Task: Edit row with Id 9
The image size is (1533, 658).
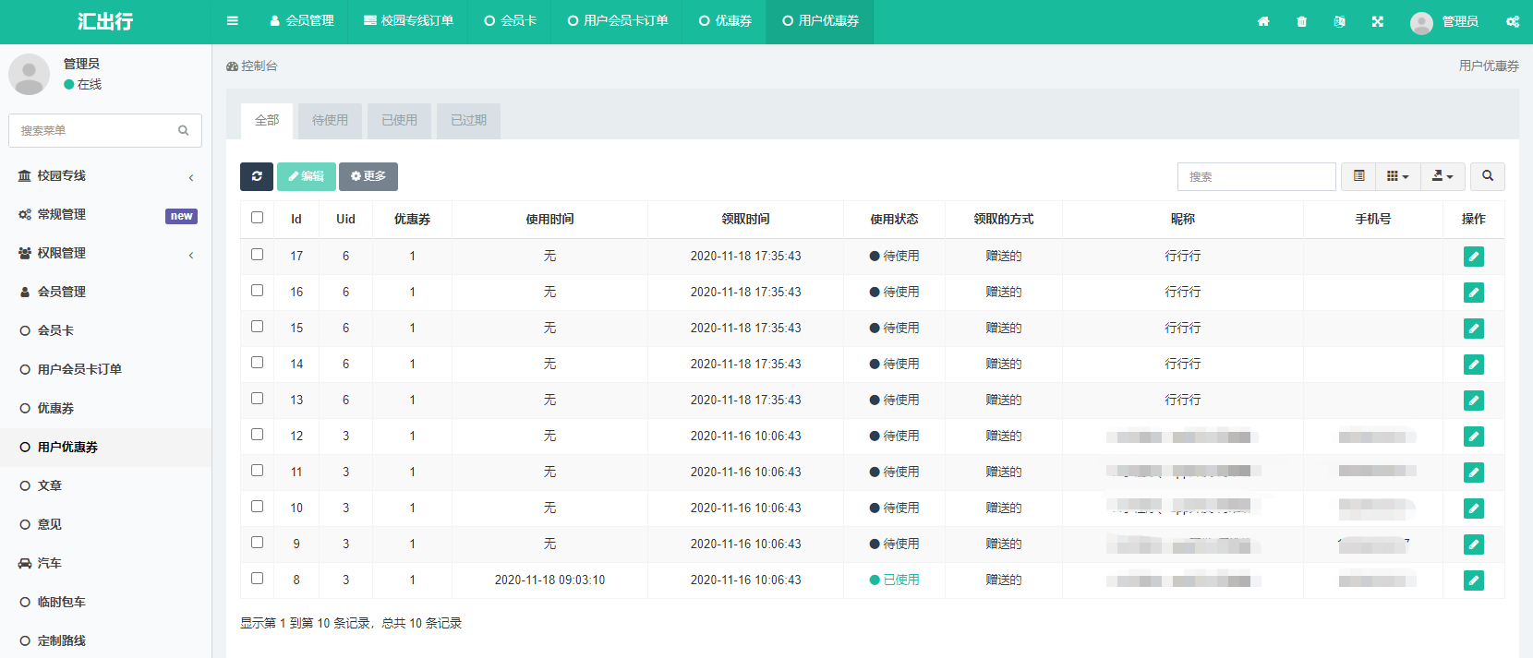Action: 1474,544
